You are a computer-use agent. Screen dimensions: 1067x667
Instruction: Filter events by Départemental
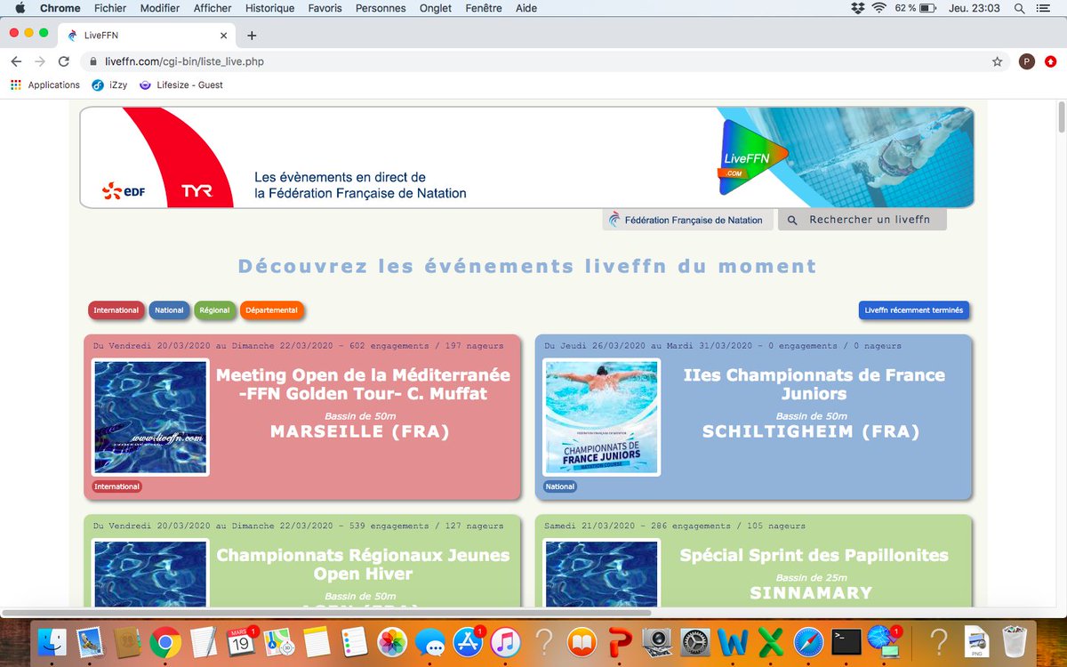click(272, 310)
